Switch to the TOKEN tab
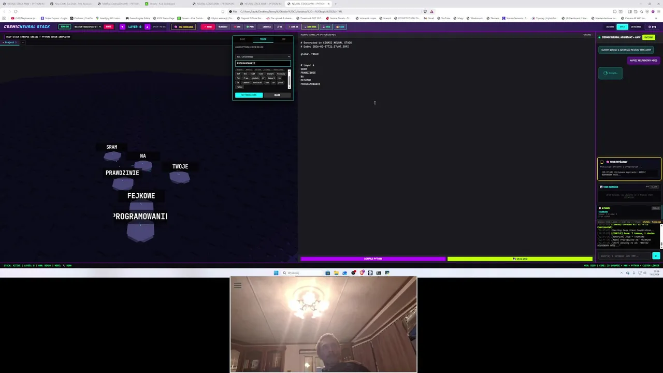Screen dimensions: 663x373 263,39
